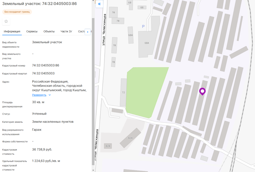This screenshot has height=172, width=255.
Task: Click the info panel vertical scrollbar thumb
Action: [x=93, y=91]
